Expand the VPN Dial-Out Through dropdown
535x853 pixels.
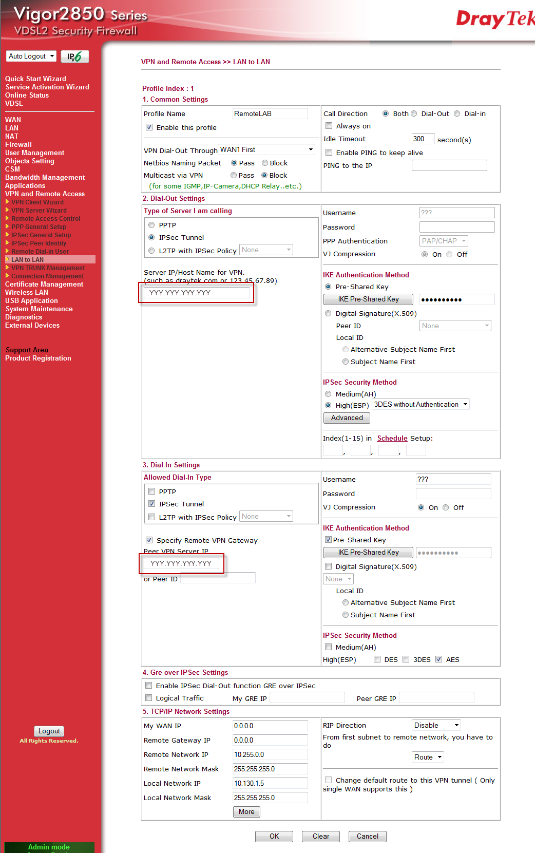click(x=266, y=149)
